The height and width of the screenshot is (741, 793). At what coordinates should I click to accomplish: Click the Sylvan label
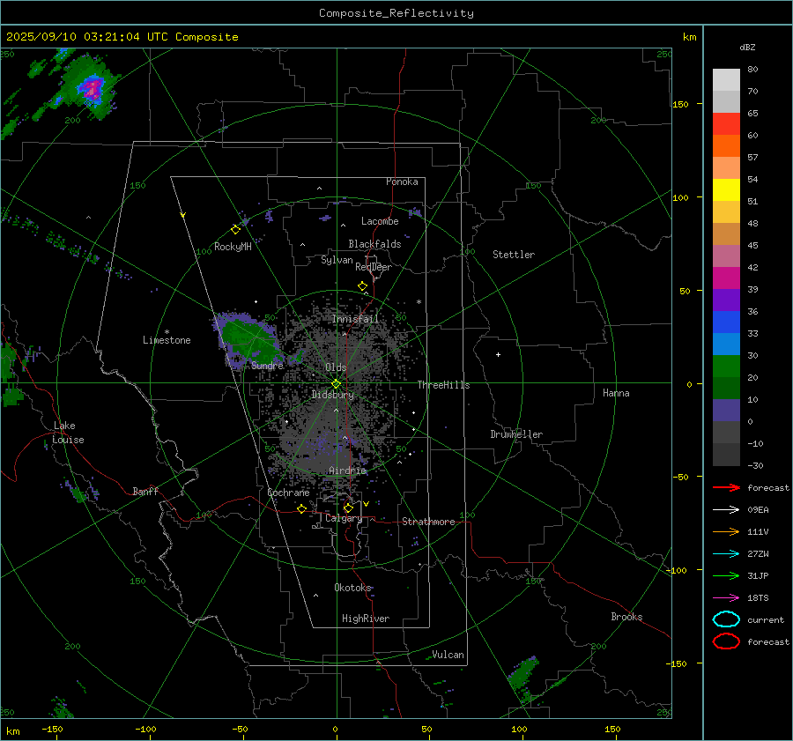click(x=337, y=260)
